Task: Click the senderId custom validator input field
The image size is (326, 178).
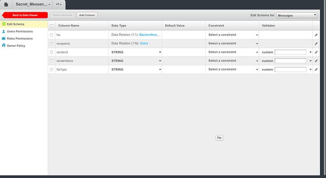Action: 291,52
